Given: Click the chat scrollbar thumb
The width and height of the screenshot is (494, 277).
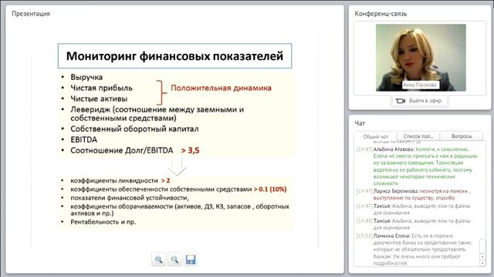Looking at the screenshot, I should point(482,246).
